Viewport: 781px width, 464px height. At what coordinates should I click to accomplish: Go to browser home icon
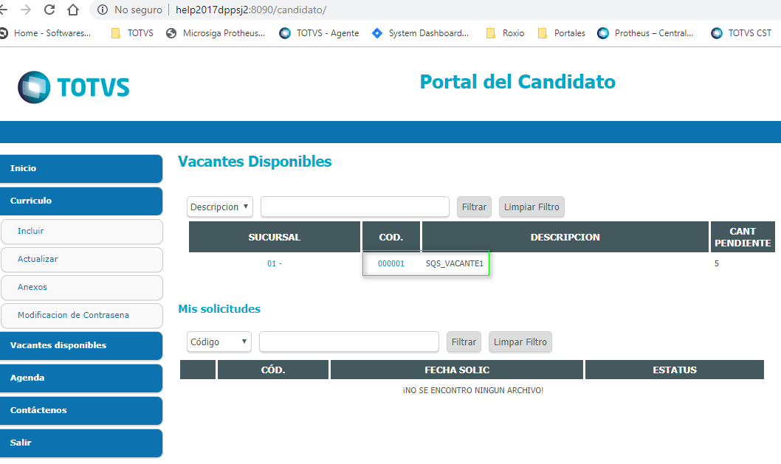[x=73, y=10]
